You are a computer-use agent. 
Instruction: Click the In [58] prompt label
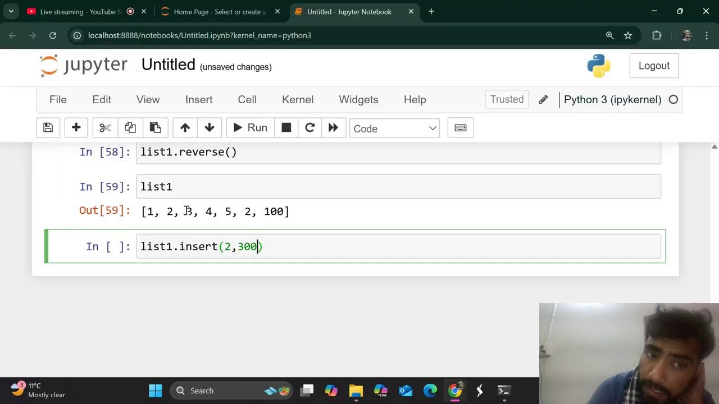click(x=104, y=152)
